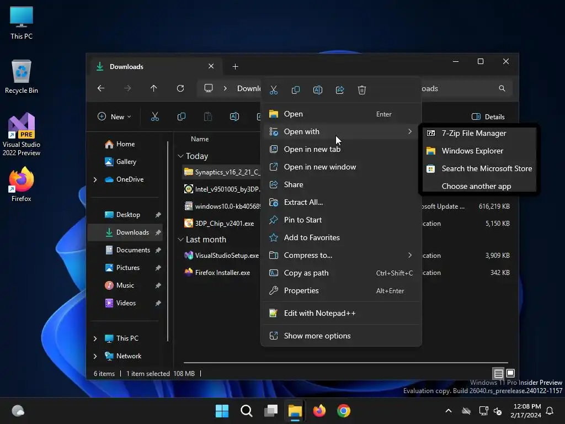Launch Chrome from the taskbar

(x=344, y=411)
